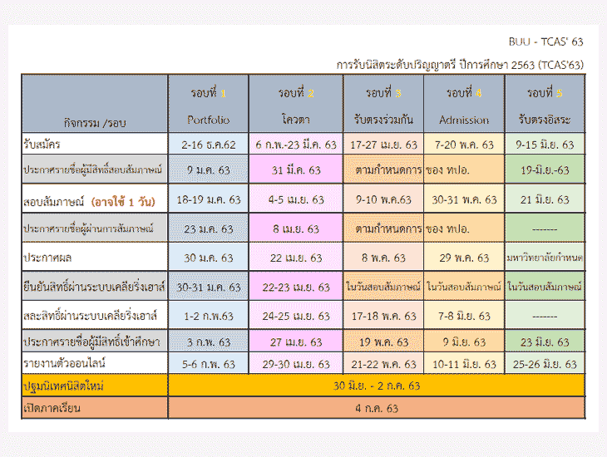Screen dimensions: 607x457
Task: Click the cell '7-20 พ.ค. 63'
Action: tap(464, 144)
